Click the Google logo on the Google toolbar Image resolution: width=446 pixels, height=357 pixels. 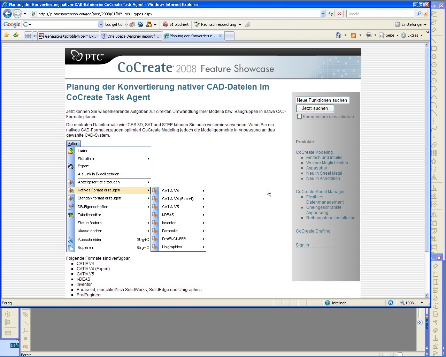tap(11, 24)
